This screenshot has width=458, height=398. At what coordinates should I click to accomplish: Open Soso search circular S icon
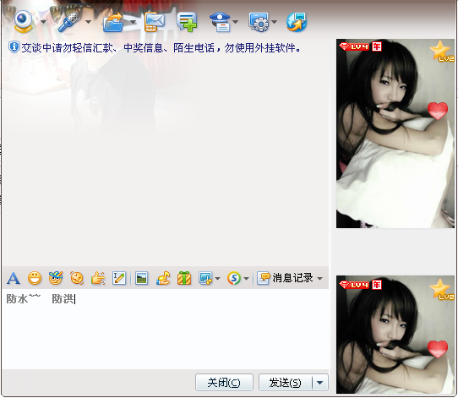[x=234, y=278]
